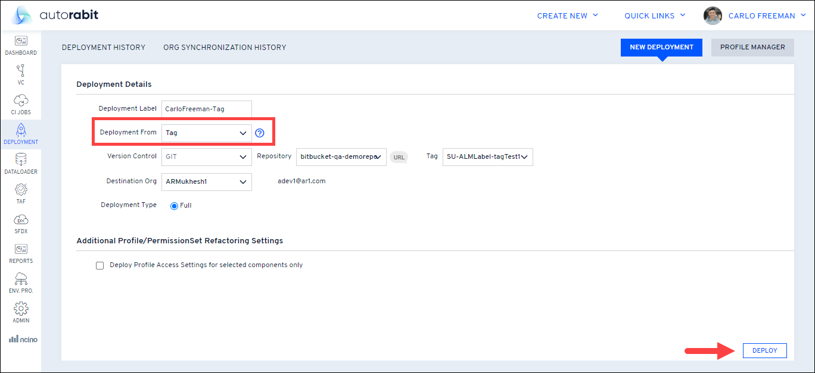Viewport: 815px width, 373px height.
Task: Expand the Deployment From dropdown
Action: click(206, 133)
